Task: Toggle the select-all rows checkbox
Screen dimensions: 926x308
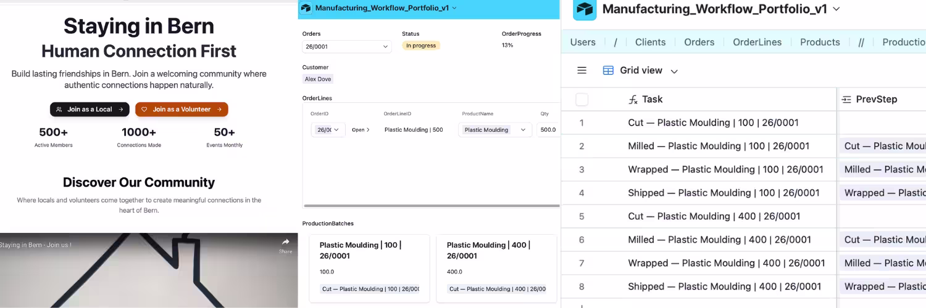Action: [x=582, y=99]
